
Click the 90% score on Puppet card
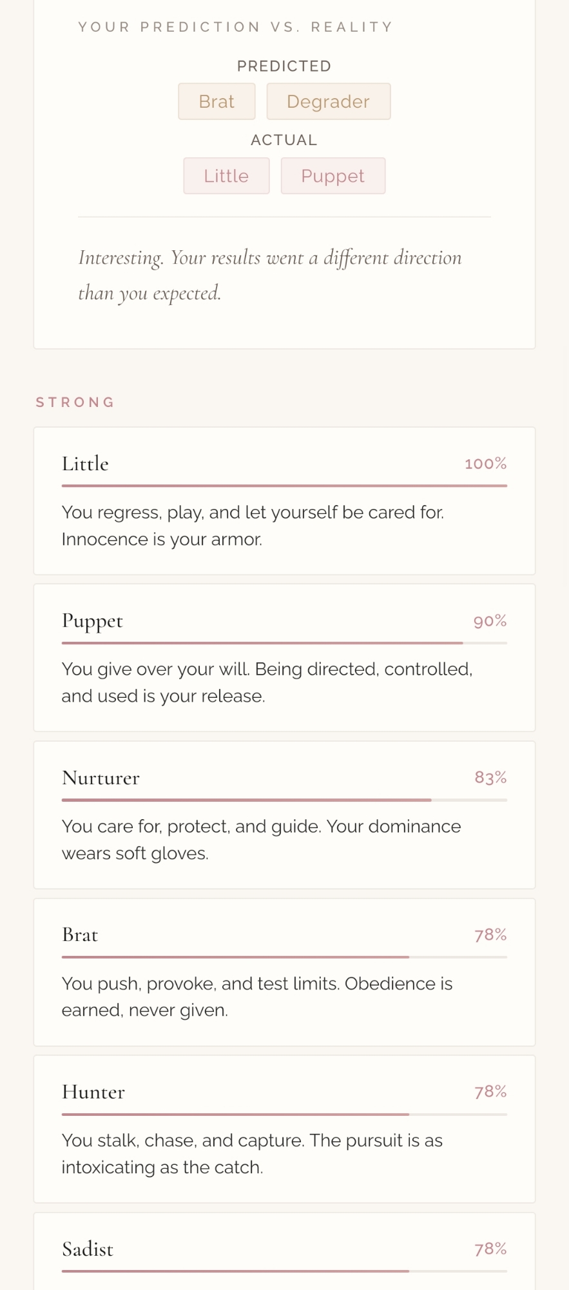click(490, 621)
